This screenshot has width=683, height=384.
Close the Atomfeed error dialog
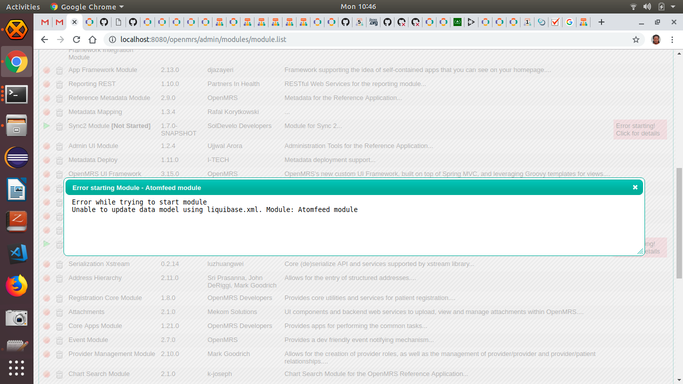click(635, 187)
